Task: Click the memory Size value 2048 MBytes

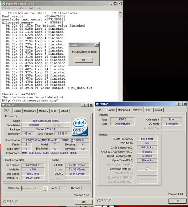Action: pos(123,124)
